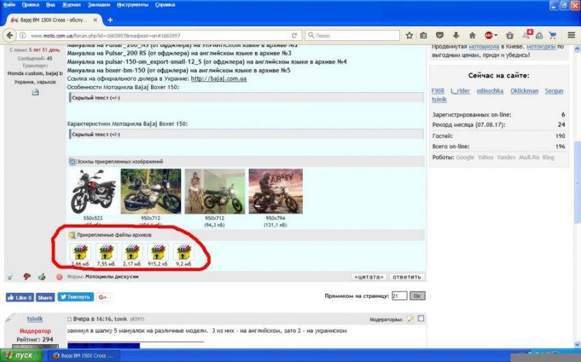Image resolution: width=581 pixels, height=362 pixels.
Task: Click the red report icon under the post
Action: pos(59,277)
